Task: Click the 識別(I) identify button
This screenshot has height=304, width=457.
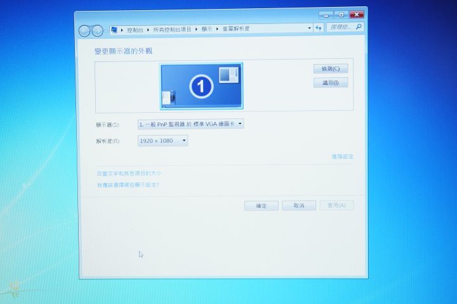Action: pos(331,82)
